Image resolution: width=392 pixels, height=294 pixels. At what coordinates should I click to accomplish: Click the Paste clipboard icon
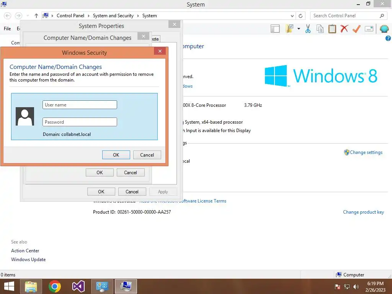click(x=332, y=29)
